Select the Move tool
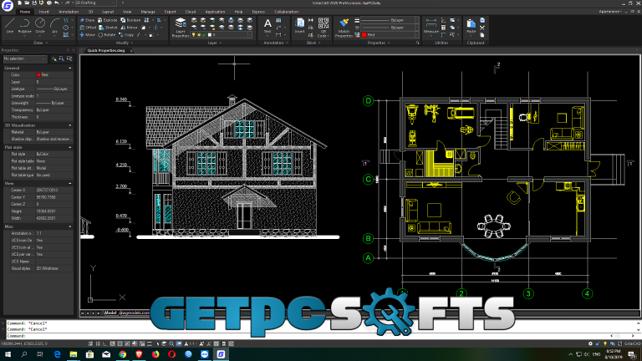 87,35
